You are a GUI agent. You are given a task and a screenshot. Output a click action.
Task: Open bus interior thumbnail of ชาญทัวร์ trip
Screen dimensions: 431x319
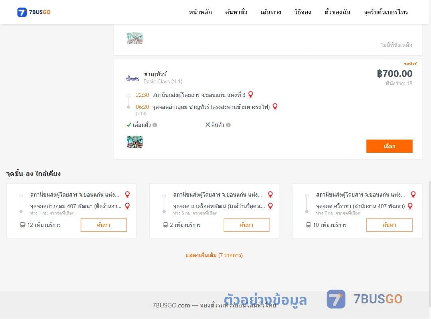[135, 142]
